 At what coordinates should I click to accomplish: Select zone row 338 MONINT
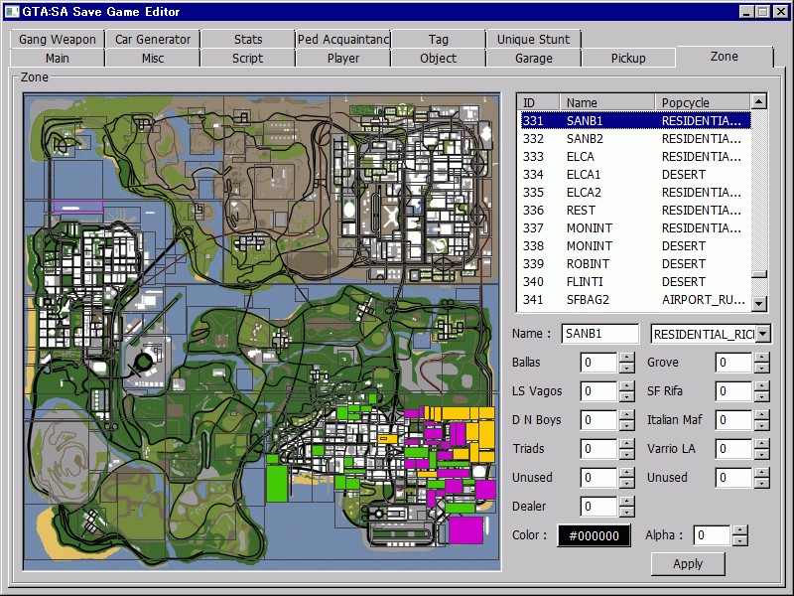click(635, 245)
